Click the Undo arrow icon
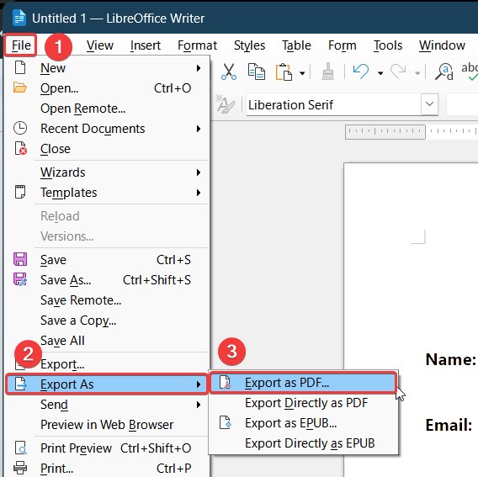Image resolution: width=478 pixels, height=477 pixels. click(361, 72)
